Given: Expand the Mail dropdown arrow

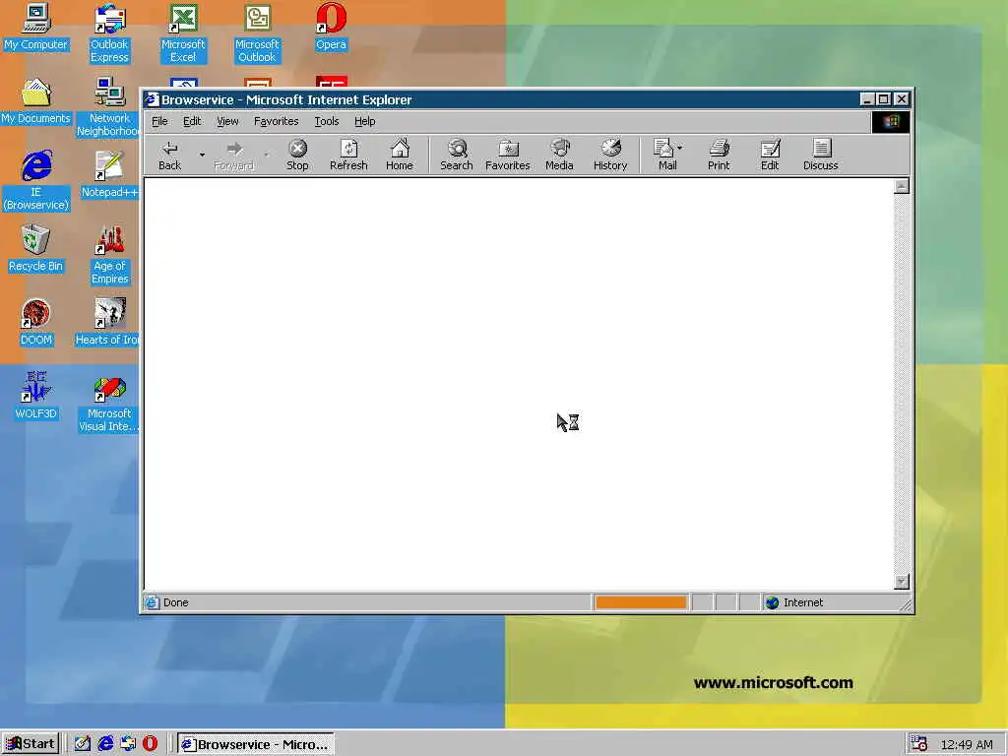Looking at the screenshot, I should [680, 148].
